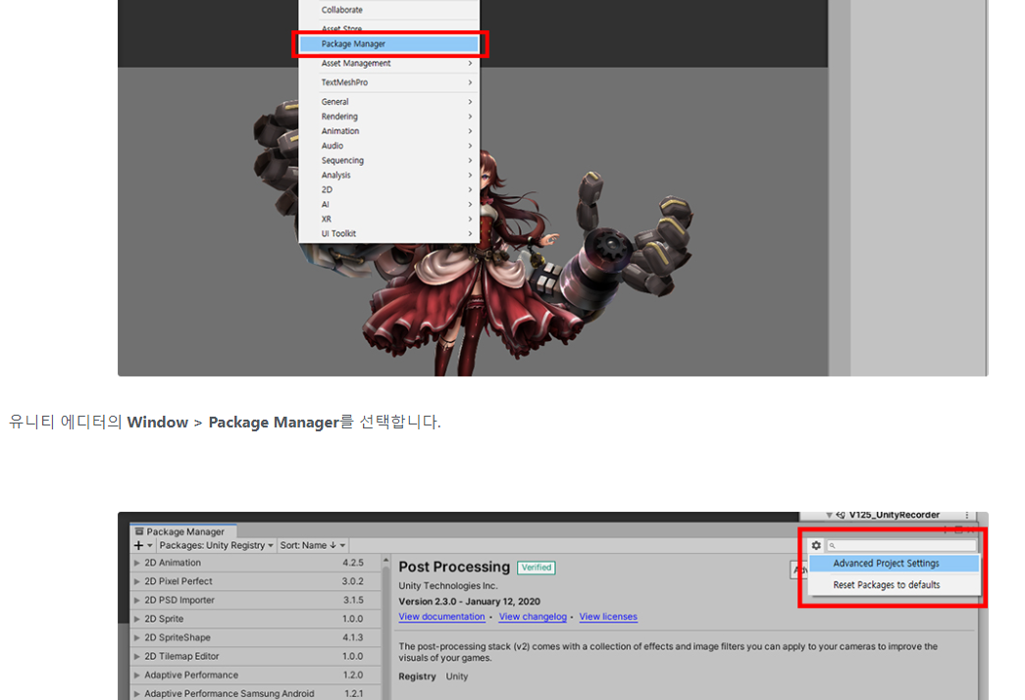
Task: Click the Verified badge next to Post Processing
Action: tap(537, 568)
